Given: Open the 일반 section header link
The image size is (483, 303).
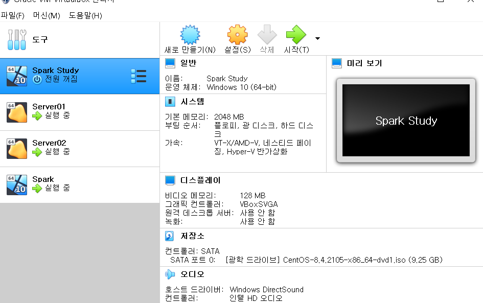Looking at the screenshot, I should (188, 63).
